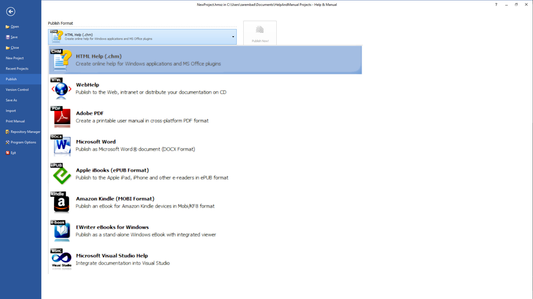The height and width of the screenshot is (299, 533).
Task: Click the Open folder icon
Action: (7, 27)
